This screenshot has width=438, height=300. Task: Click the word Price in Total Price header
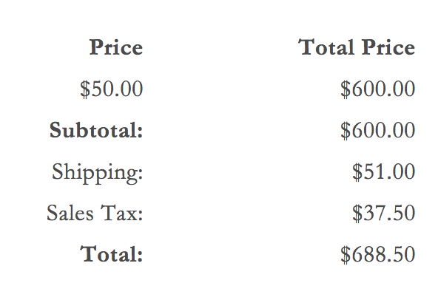point(388,47)
